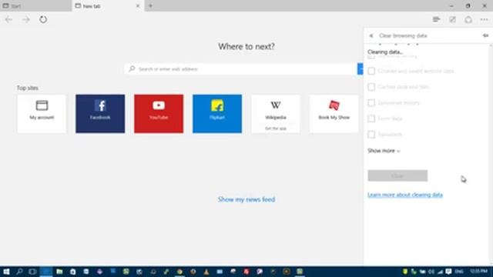Click the browser forward arrow

pos(25,19)
